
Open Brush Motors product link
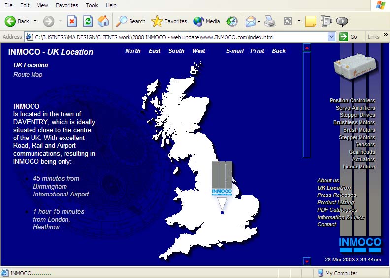click(x=359, y=130)
